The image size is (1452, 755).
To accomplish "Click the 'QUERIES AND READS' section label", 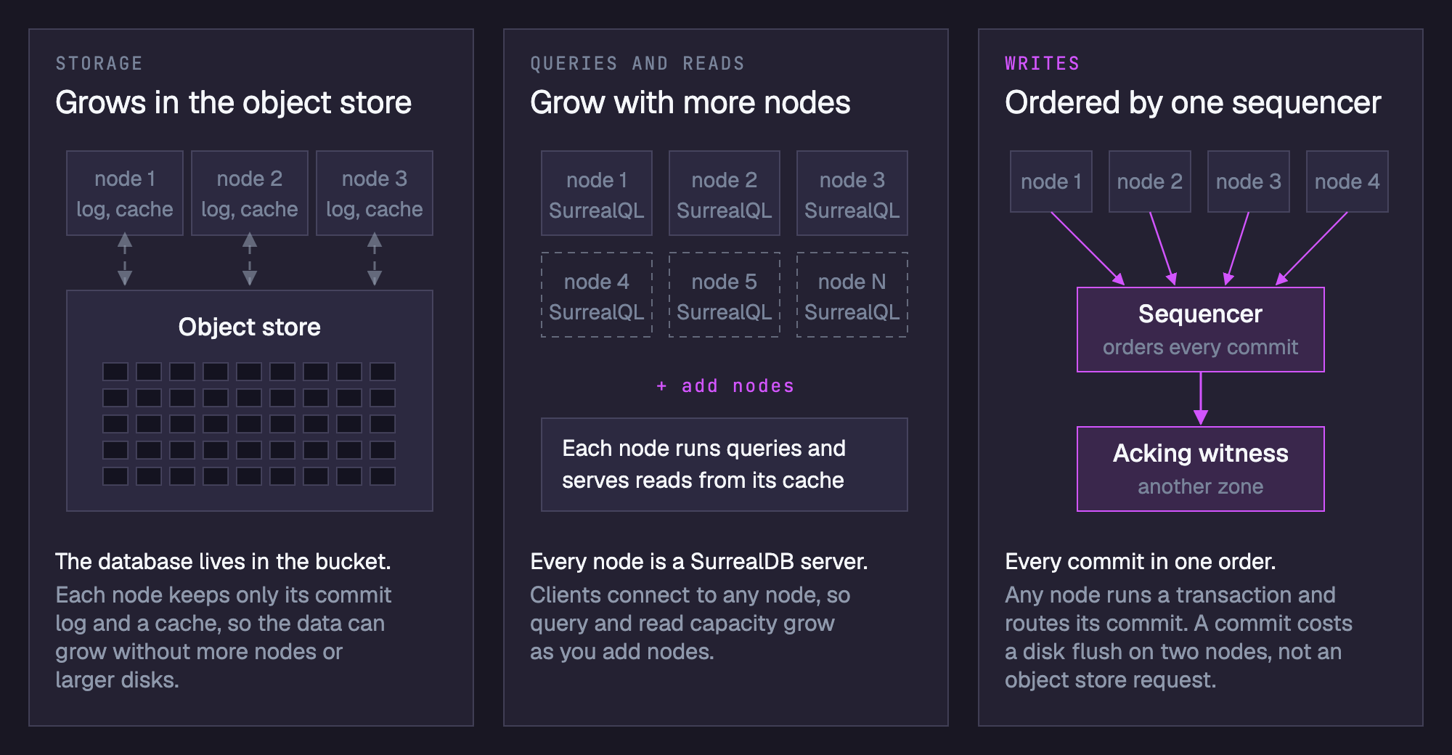I will click(637, 64).
